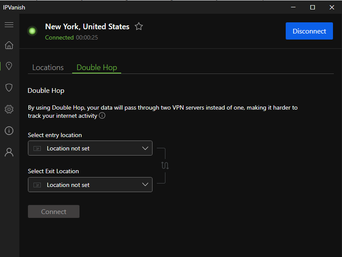Swap entry and exit locations
The width and height of the screenshot is (342, 257).
pos(165,166)
